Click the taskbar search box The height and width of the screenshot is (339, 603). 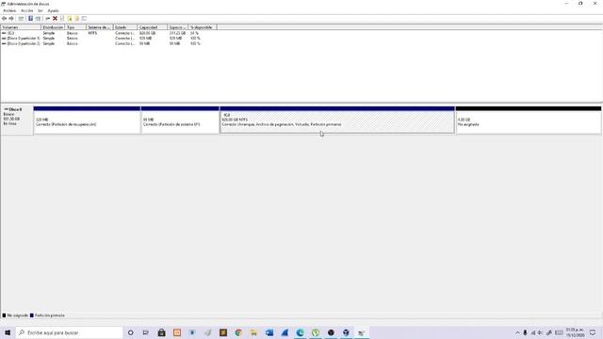tap(69, 332)
